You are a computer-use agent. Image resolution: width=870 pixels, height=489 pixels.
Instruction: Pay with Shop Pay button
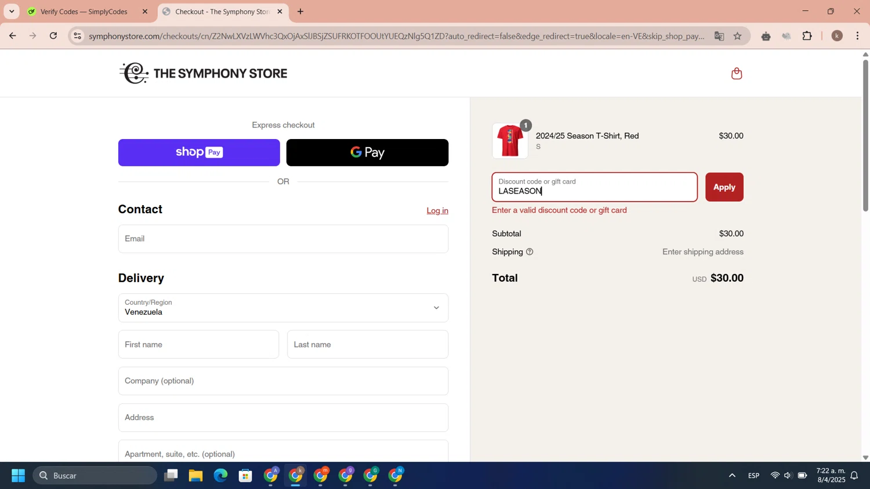(x=199, y=152)
